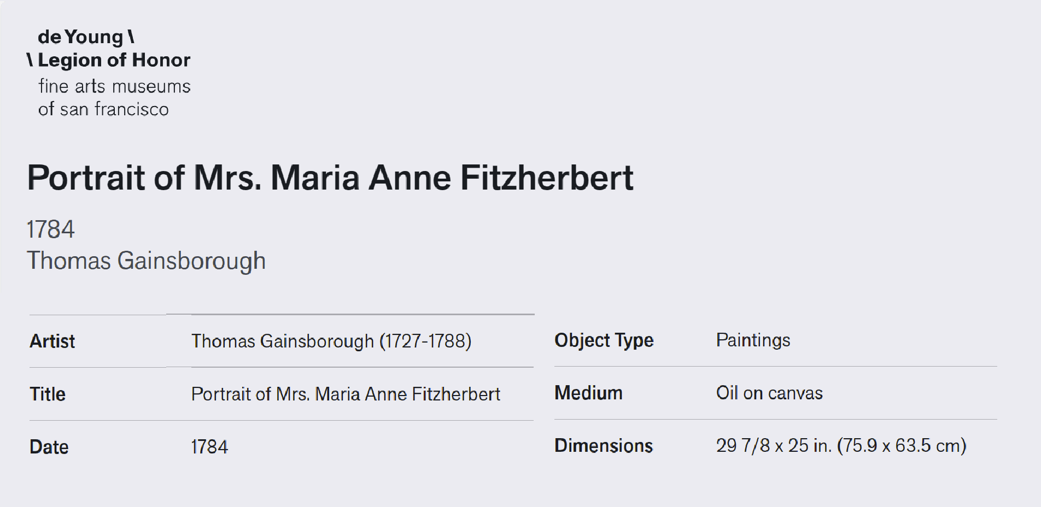Select the Medium label
This screenshot has width=1041, height=507.
(x=589, y=393)
